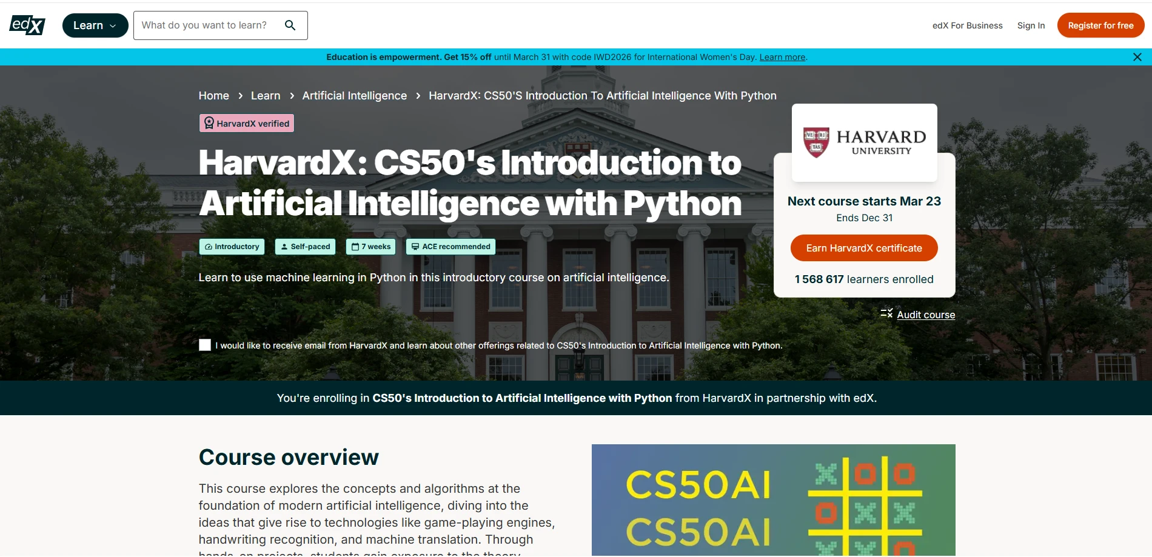Click inside the search input field

[x=206, y=25]
